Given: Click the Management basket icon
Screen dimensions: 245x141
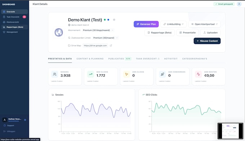Looking at the screenshot, I should pos(4,32).
